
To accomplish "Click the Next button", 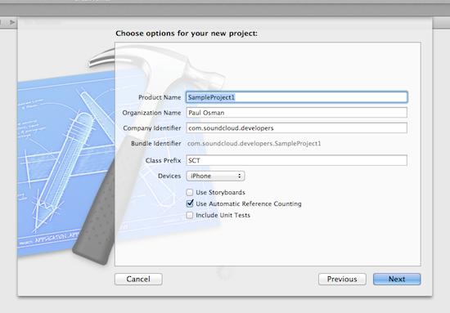I will (x=397, y=279).
